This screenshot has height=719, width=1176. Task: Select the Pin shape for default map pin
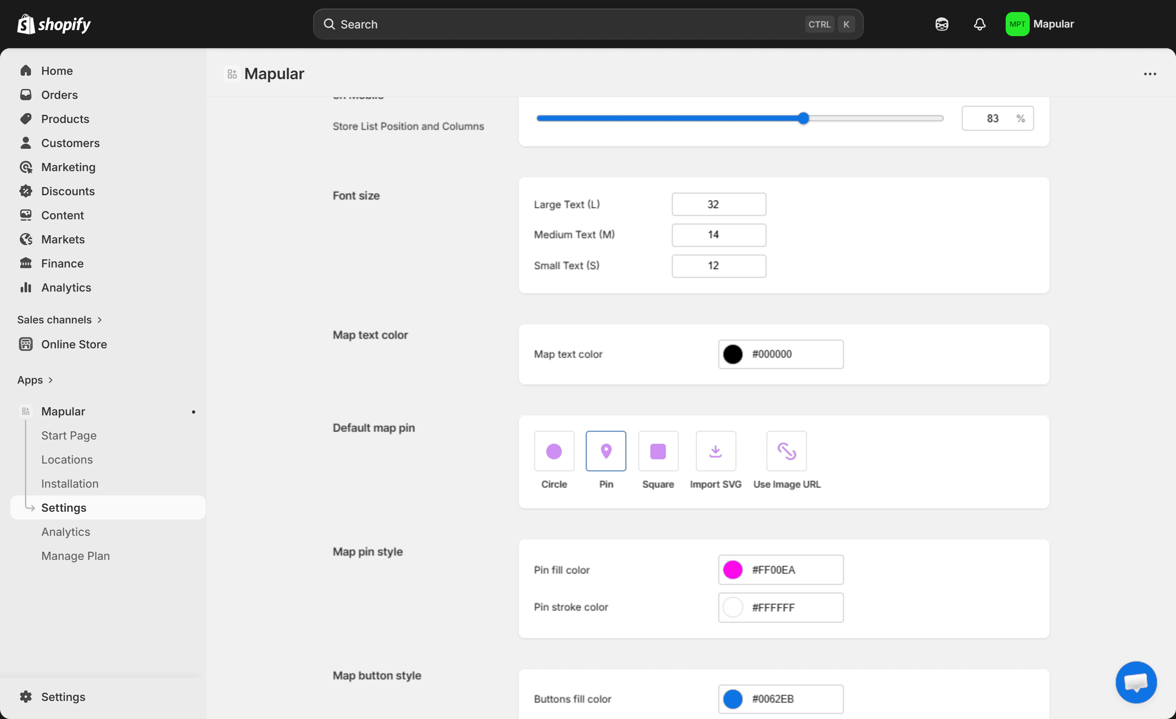[606, 450]
